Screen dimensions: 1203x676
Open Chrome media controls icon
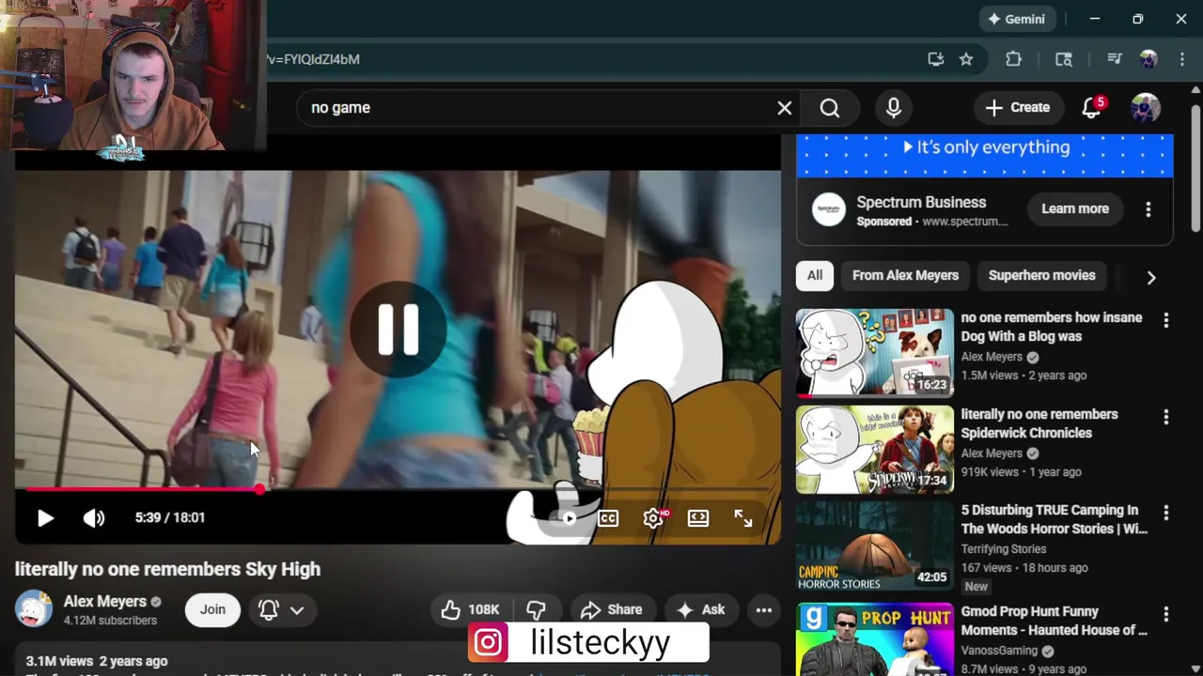pos(1115,59)
